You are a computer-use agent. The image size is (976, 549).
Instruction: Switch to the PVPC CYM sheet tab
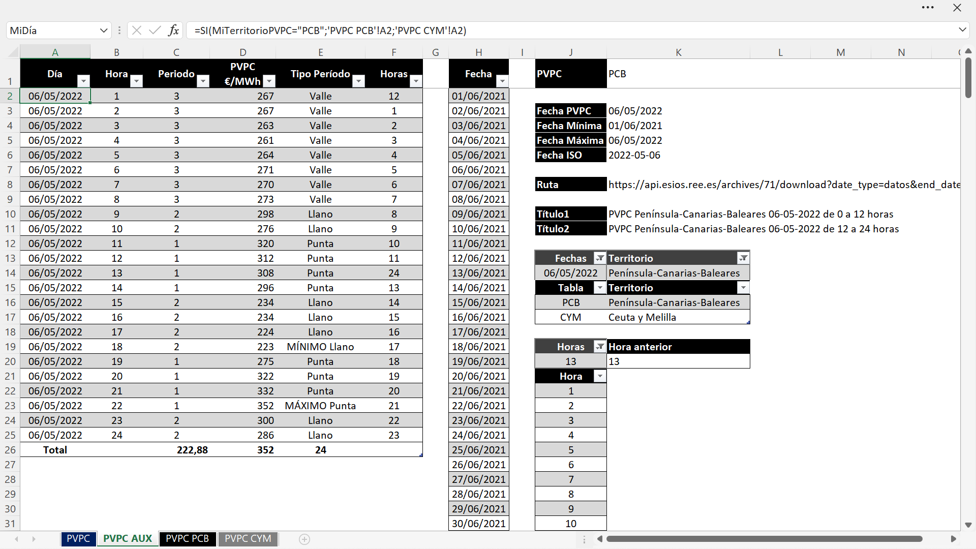tap(248, 539)
